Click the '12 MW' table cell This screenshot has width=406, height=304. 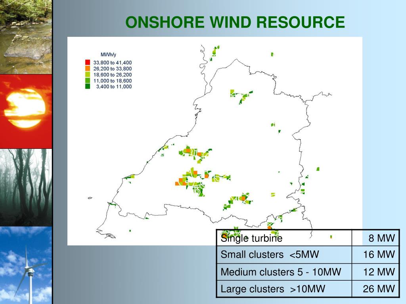(x=375, y=272)
